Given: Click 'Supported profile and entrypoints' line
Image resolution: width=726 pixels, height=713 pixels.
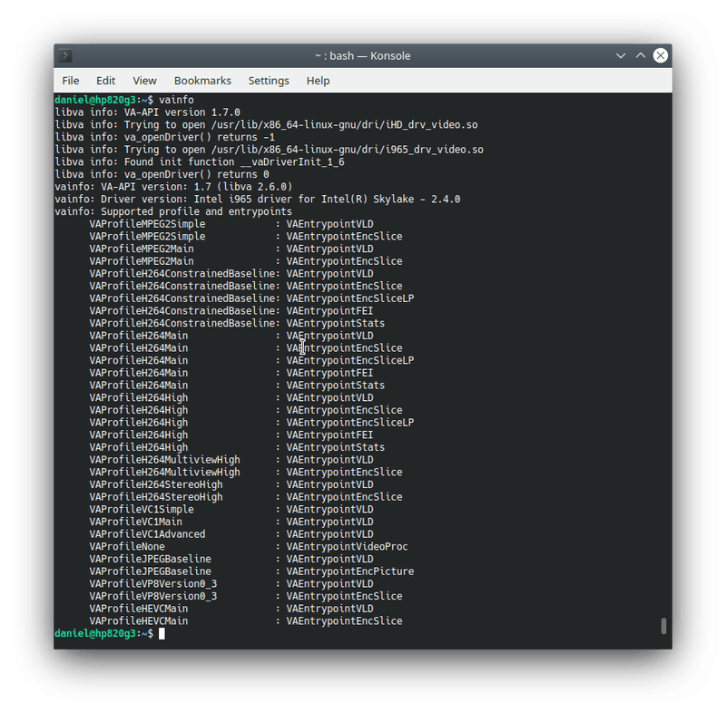Looking at the screenshot, I should click(x=173, y=212).
